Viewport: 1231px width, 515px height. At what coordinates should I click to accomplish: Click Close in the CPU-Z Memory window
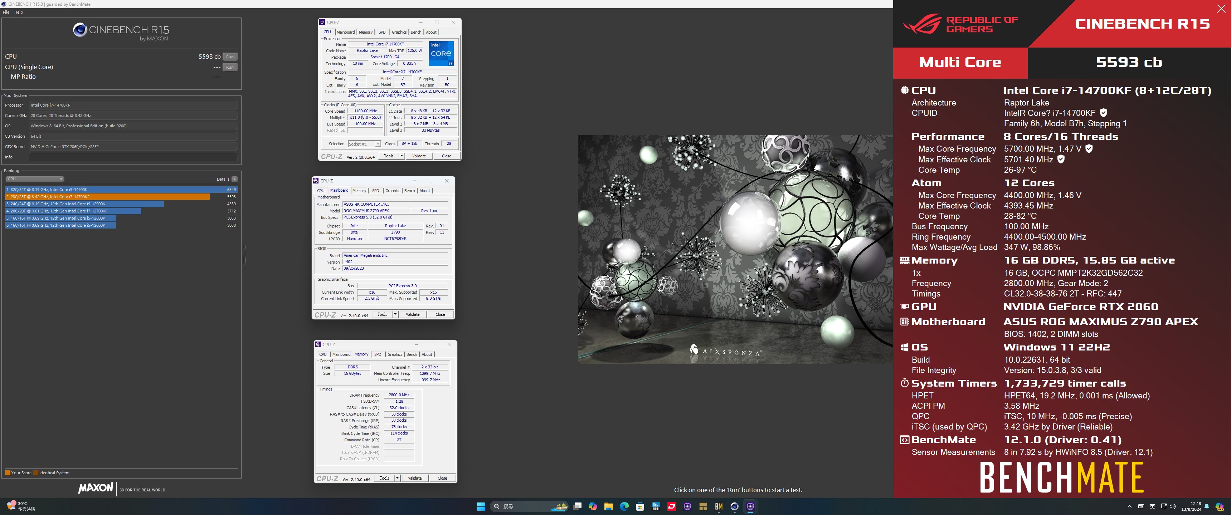(x=443, y=478)
